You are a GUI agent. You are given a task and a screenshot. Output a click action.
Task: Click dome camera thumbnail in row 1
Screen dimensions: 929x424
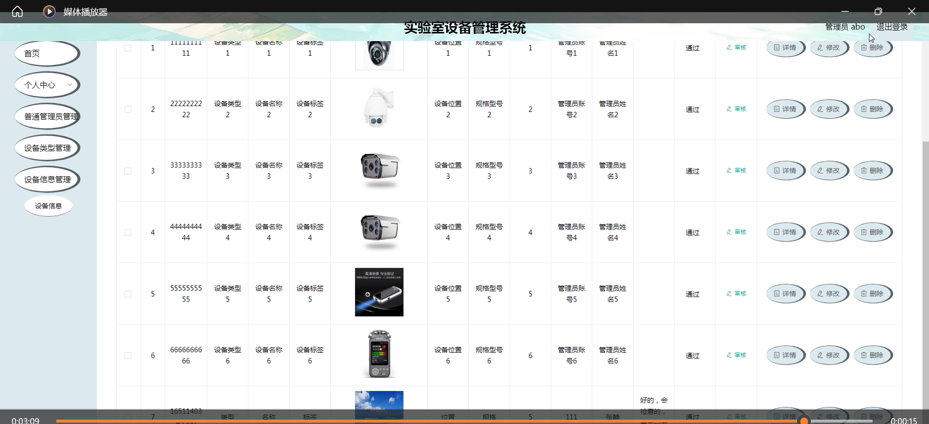coord(379,55)
